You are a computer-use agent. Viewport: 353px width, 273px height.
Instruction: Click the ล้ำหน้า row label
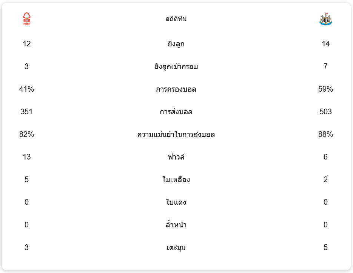[176, 225]
